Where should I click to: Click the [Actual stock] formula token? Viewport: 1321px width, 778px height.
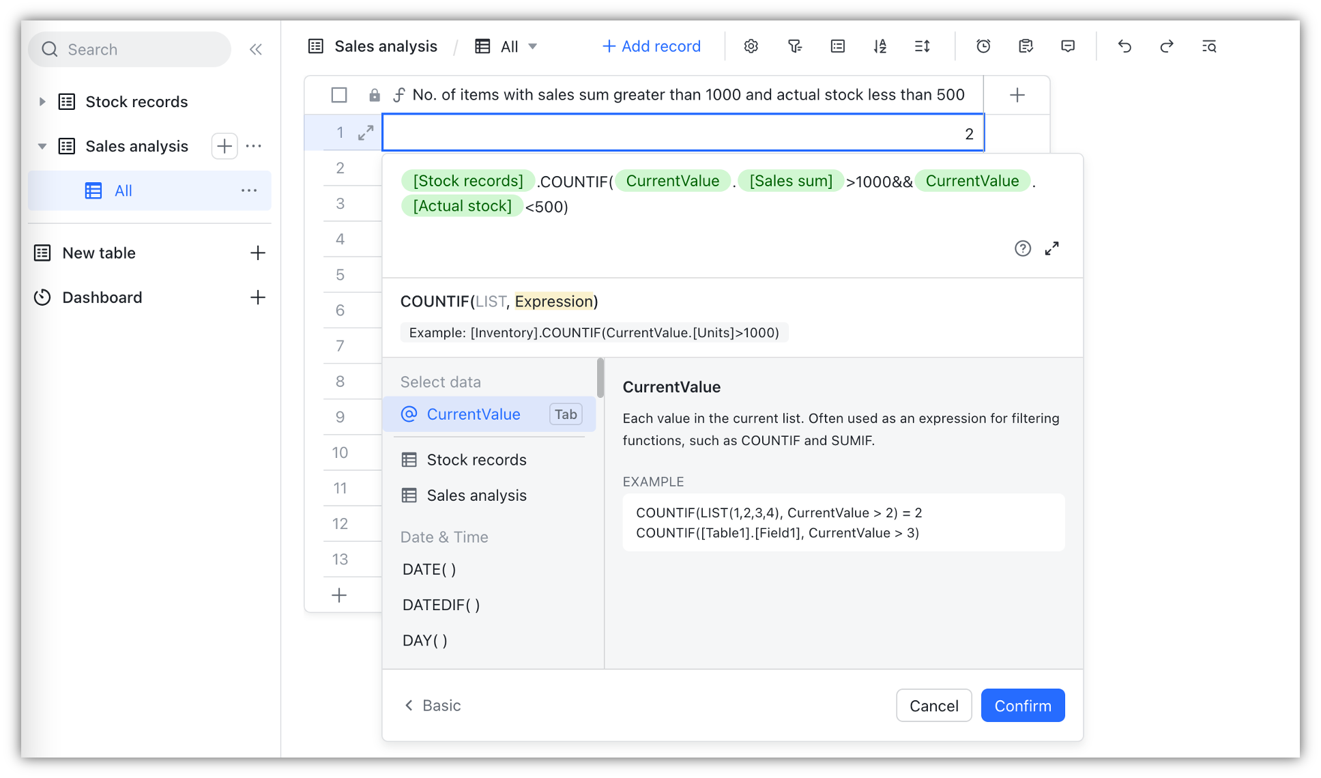[462, 206]
